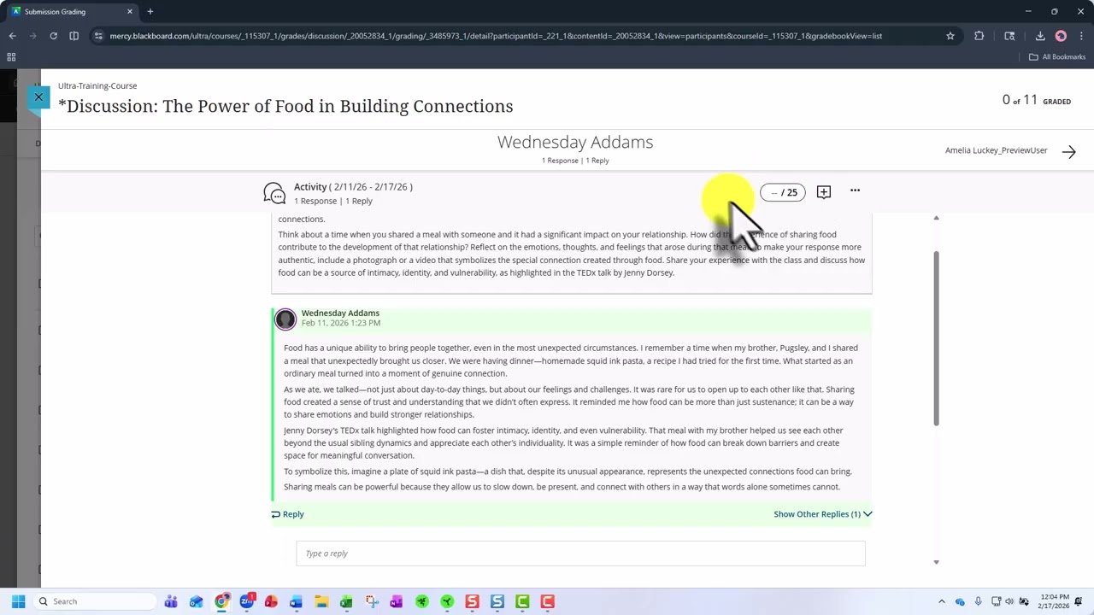Screen dimensions: 1094x615
Task: Open Chrome downloads icon
Action: coord(1040,36)
